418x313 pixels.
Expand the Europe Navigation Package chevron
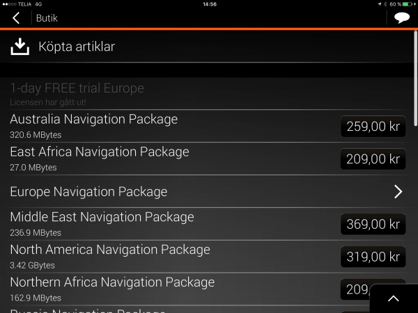398,191
